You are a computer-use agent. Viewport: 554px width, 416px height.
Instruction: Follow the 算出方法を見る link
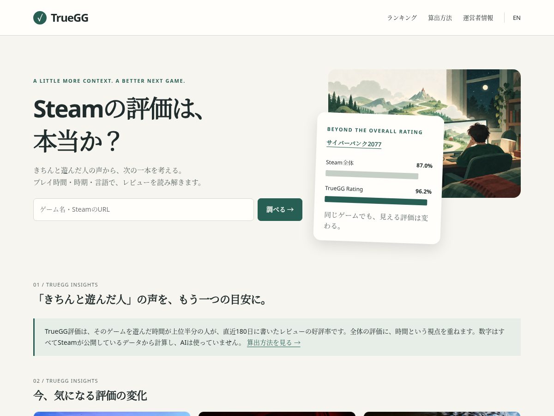click(x=274, y=343)
